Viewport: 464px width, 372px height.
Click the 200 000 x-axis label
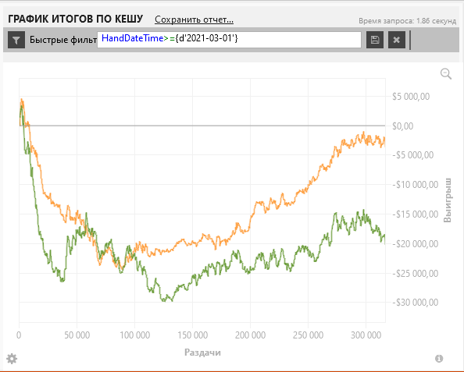(250, 335)
